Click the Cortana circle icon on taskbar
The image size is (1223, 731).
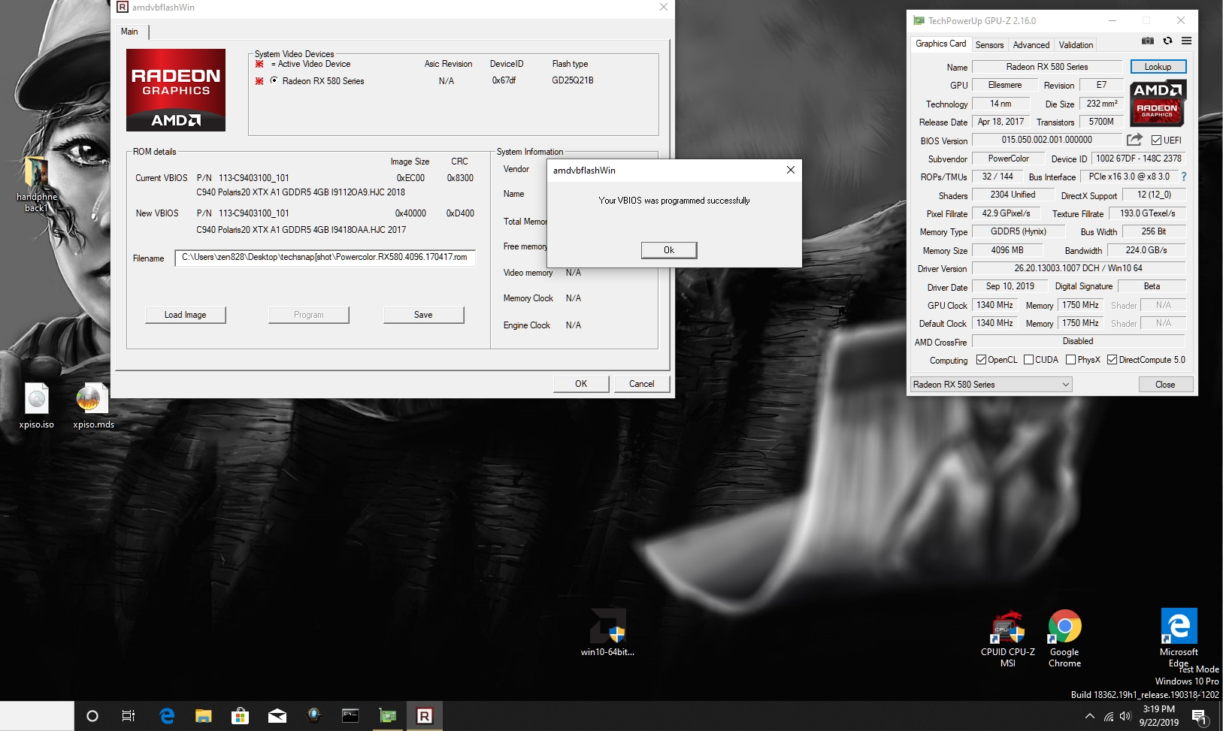pyautogui.click(x=92, y=716)
